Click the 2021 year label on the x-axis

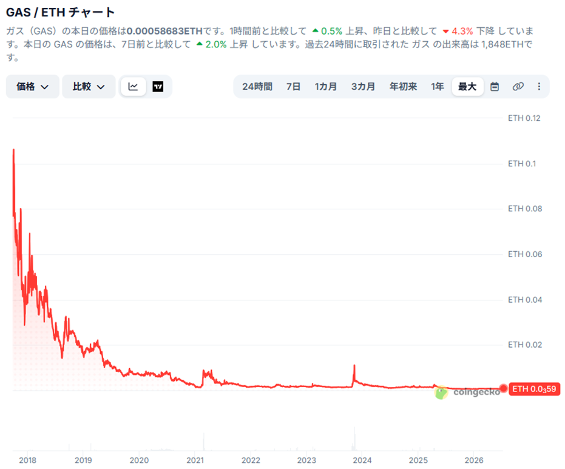(x=195, y=460)
